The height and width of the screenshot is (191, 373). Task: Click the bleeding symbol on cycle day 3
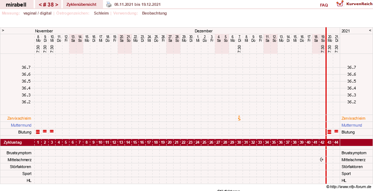(52, 131)
